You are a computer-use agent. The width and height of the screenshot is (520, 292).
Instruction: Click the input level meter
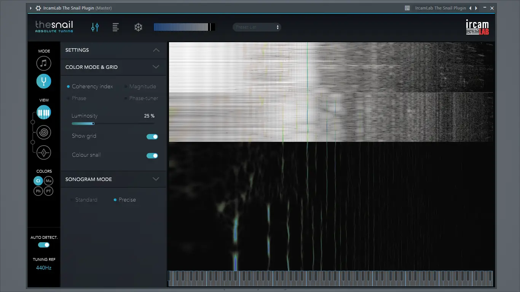185,27
